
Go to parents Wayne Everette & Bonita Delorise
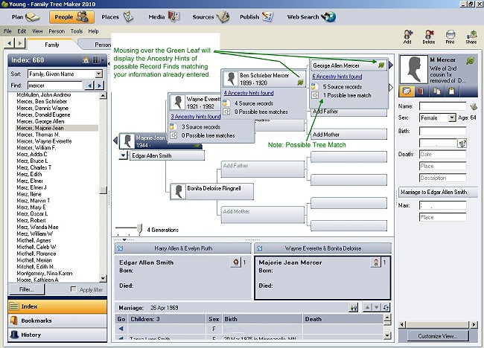(x=322, y=248)
